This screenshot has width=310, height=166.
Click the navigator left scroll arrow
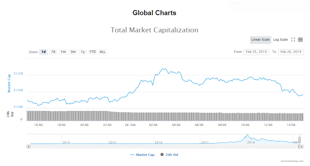[x=29, y=147]
